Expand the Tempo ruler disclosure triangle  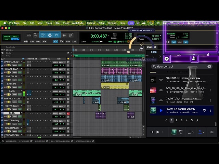coord(3,56)
